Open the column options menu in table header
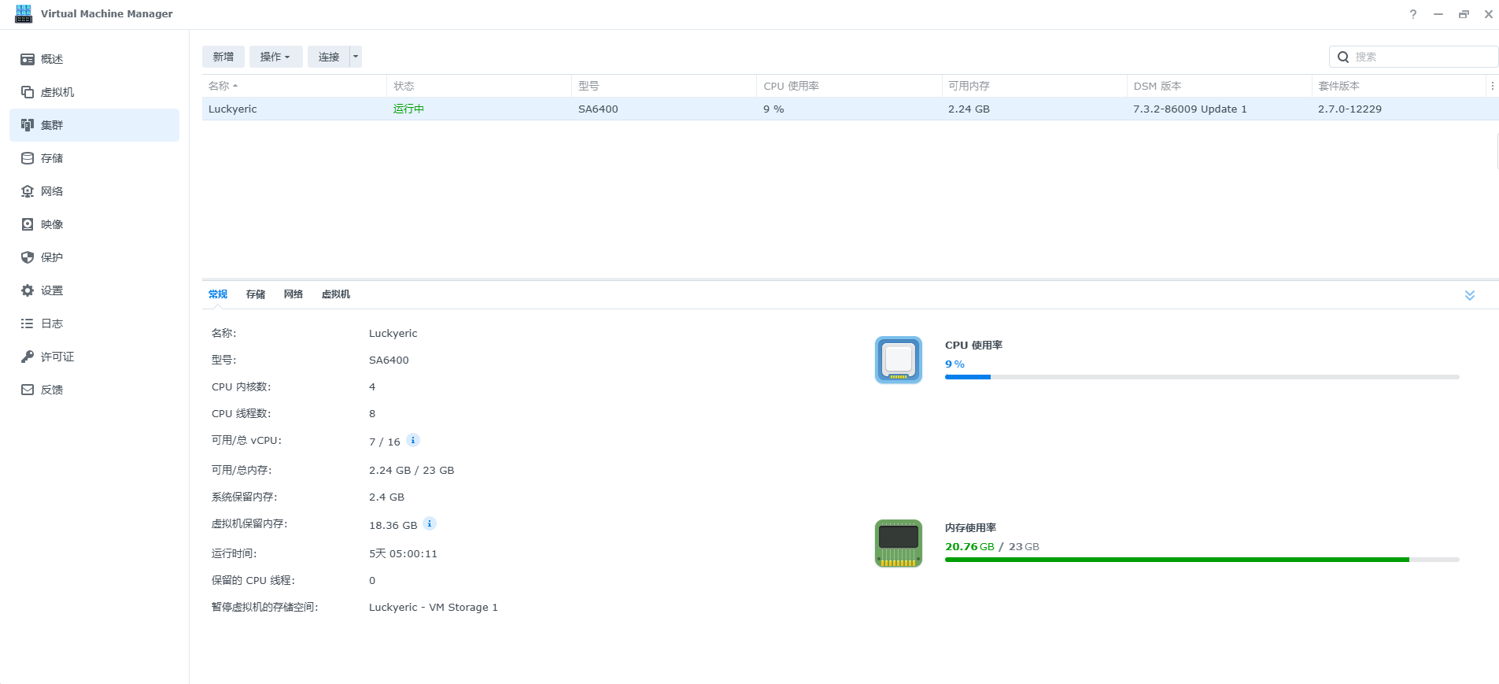The width and height of the screenshot is (1499, 684). coord(1492,86)
